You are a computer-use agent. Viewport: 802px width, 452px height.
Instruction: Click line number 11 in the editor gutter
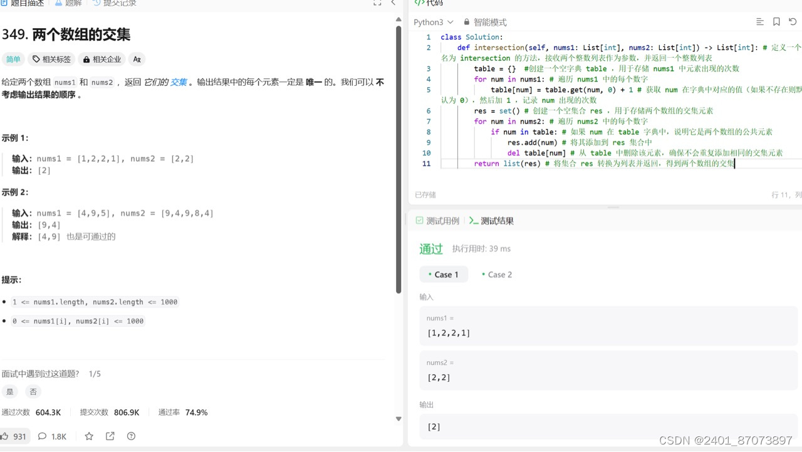(427, 164)
